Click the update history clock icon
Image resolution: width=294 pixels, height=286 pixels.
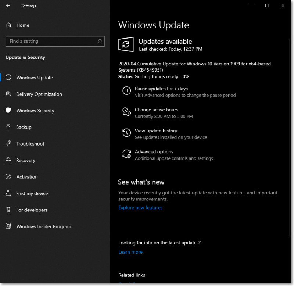click(126, 133)
